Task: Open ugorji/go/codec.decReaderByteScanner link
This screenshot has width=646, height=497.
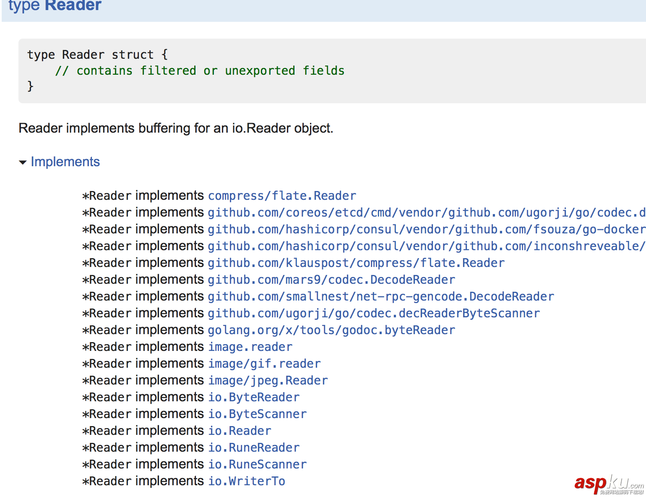Action: click(x=374, y=314)
